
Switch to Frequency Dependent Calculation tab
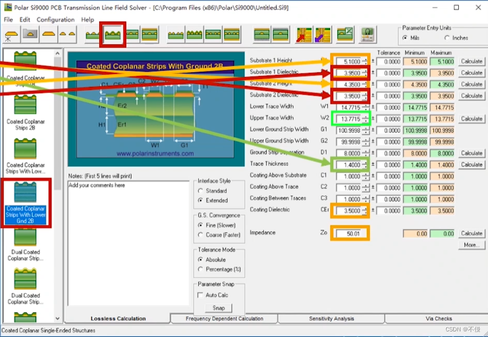pyautogui.click(x=224, y=319)
